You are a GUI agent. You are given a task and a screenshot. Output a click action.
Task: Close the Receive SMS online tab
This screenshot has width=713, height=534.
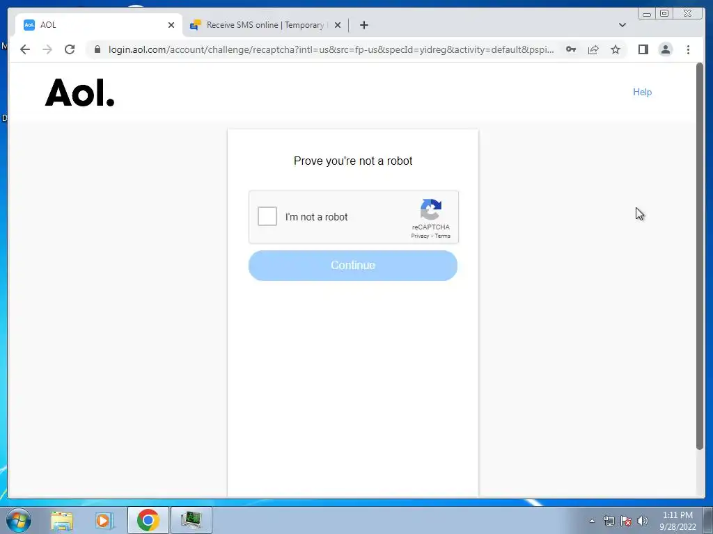point(338,25)
